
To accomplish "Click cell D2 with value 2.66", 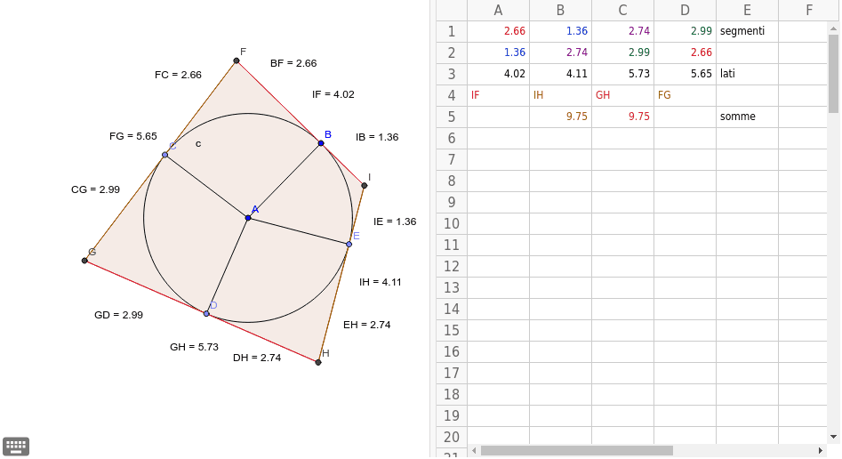I will pyautogui.click(x=686, y=52).
